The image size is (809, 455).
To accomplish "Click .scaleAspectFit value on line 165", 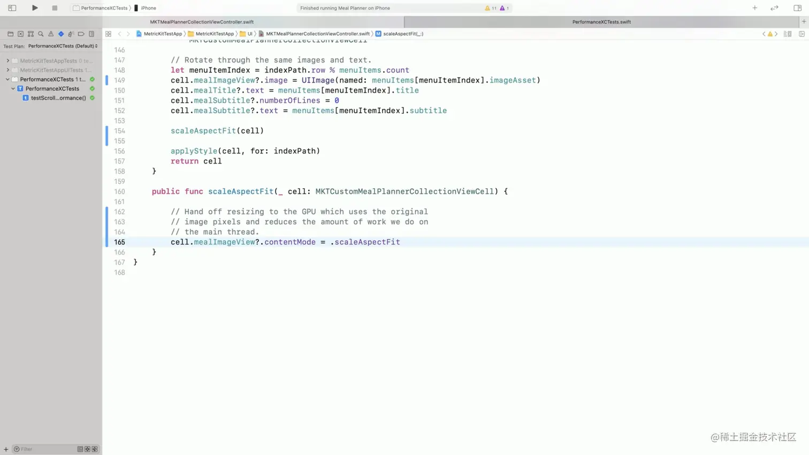I will 365,242.
